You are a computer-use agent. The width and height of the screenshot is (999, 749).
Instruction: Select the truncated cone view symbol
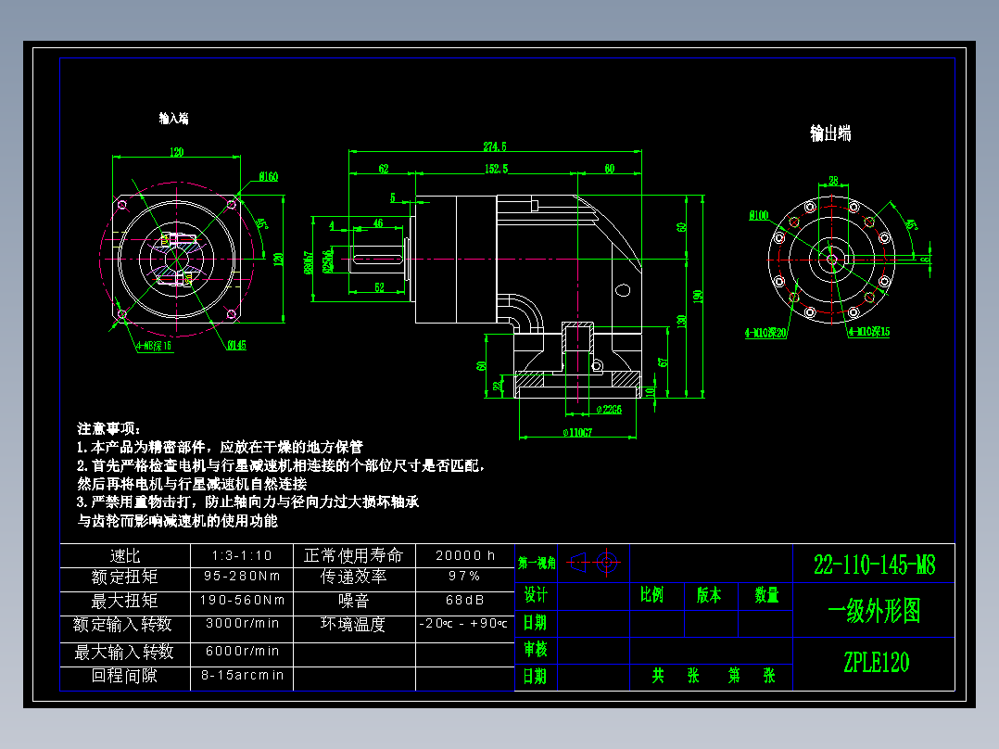(x=577, y=563)
